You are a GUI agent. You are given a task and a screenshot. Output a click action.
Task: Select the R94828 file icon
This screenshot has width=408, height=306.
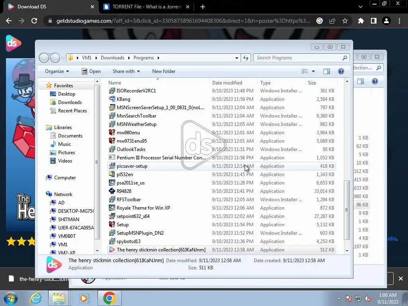coord(112,191)
